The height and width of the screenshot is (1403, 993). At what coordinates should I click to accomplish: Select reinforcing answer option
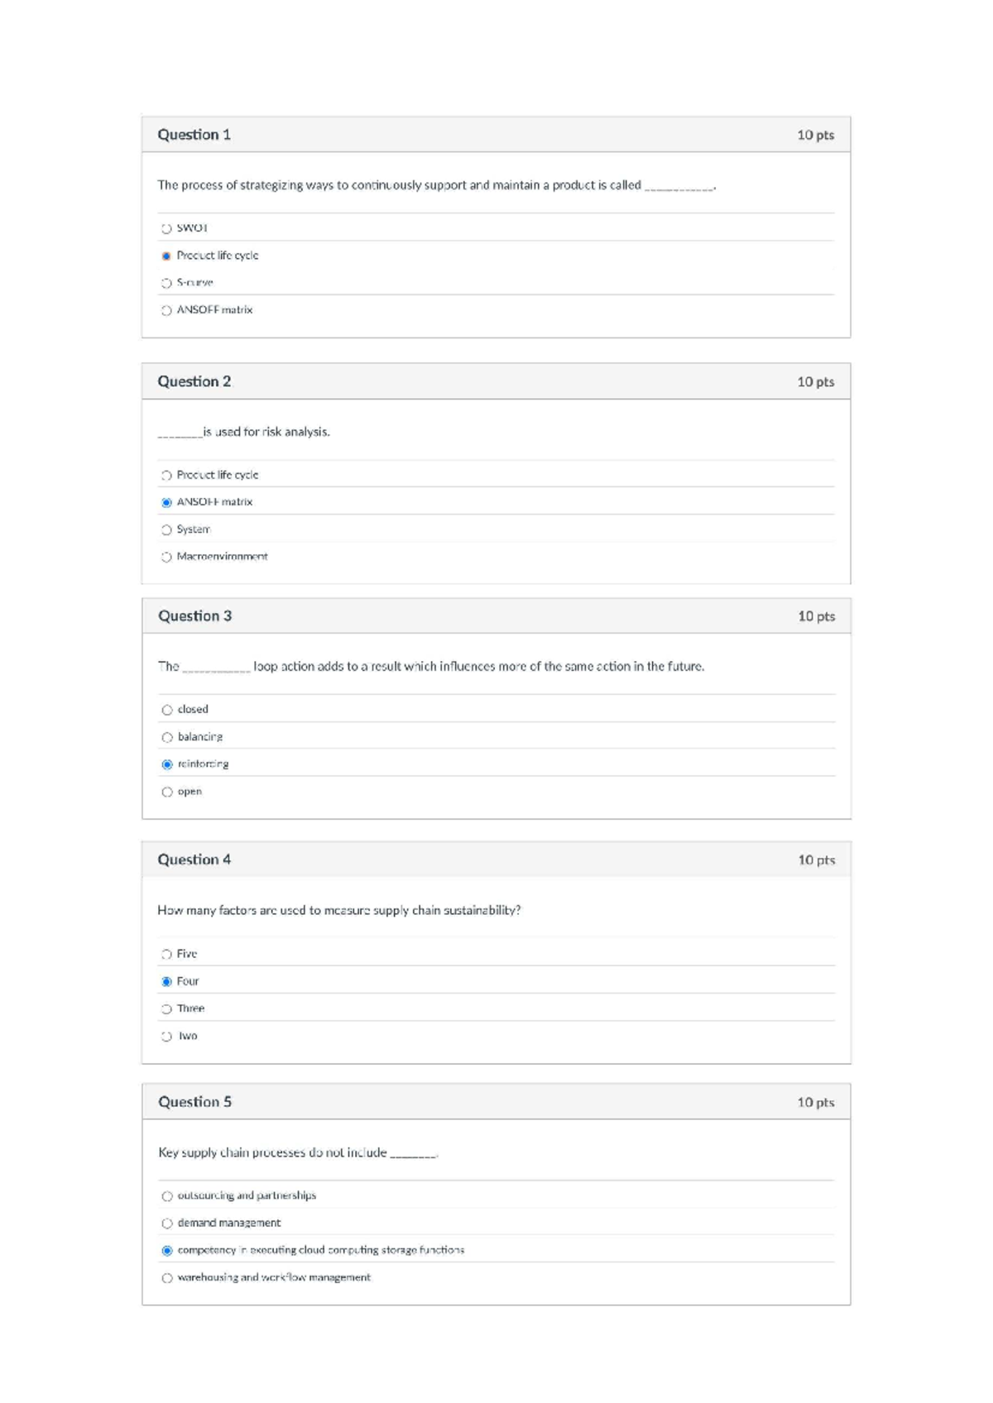point(167,764)
